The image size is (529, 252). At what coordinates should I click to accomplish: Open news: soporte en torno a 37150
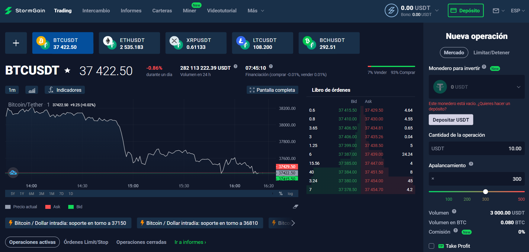[68, 223]
